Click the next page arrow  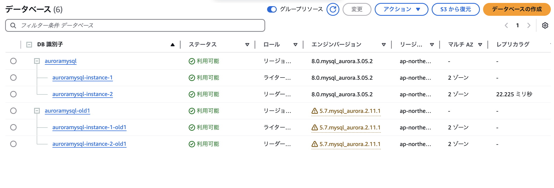tap(529, 25)
